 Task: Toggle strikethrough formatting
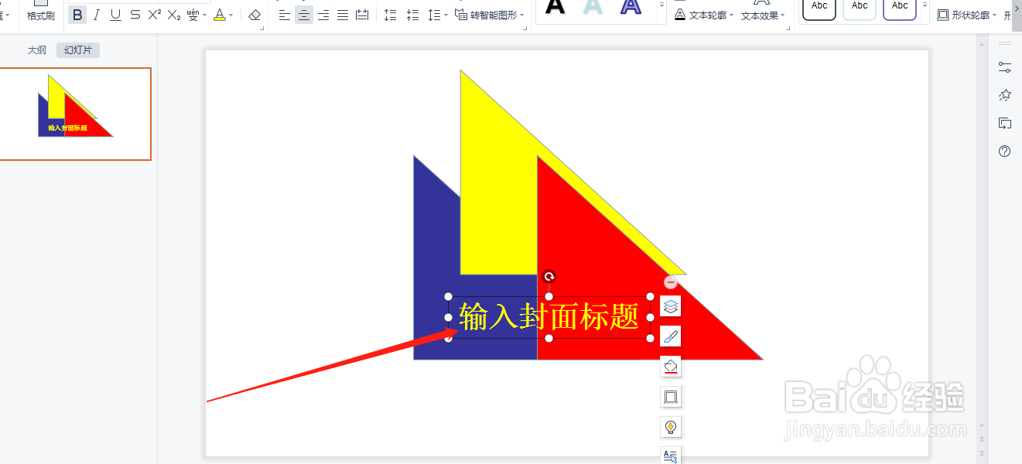point(135,15)
